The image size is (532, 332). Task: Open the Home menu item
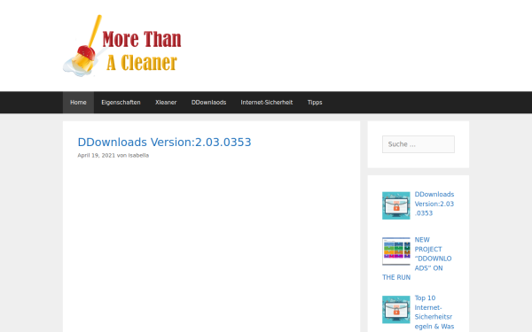(x=78, y=103)
